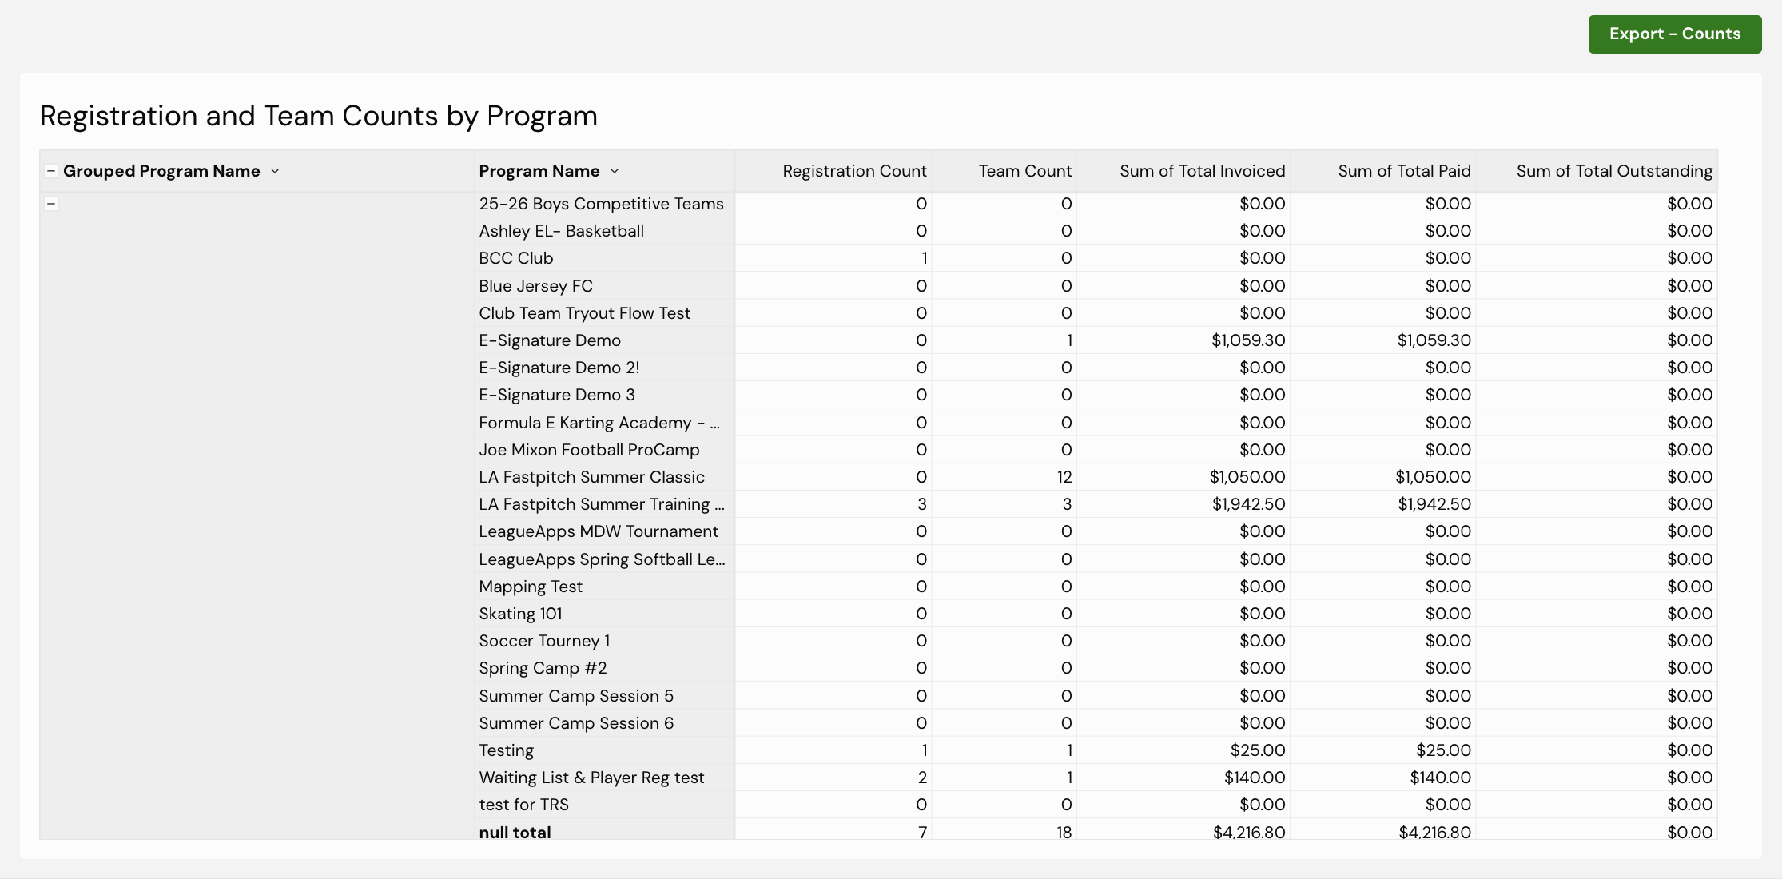Click registration count 3 for LA Fastpitch Training

coord(922,504)
